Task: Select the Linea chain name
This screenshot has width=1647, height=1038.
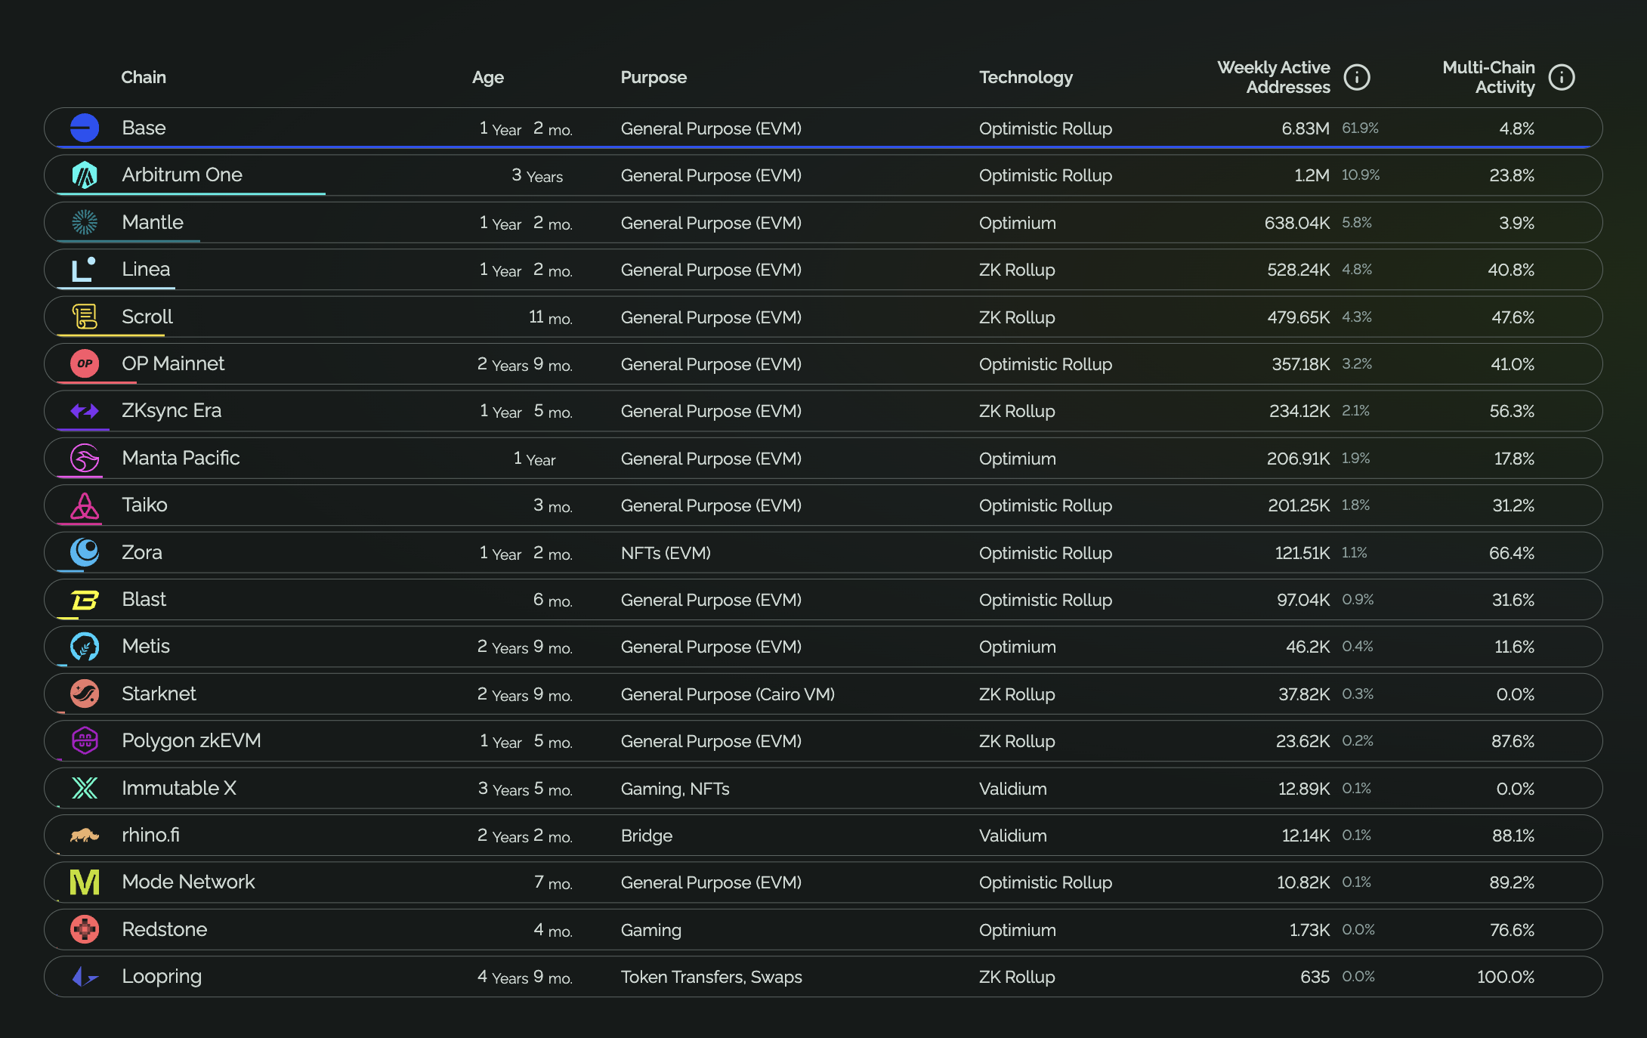Action: [146, 269]
